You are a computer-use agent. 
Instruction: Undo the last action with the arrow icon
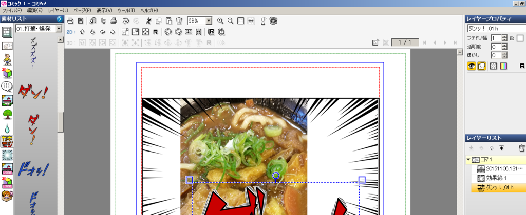click(x=126, y=20)
